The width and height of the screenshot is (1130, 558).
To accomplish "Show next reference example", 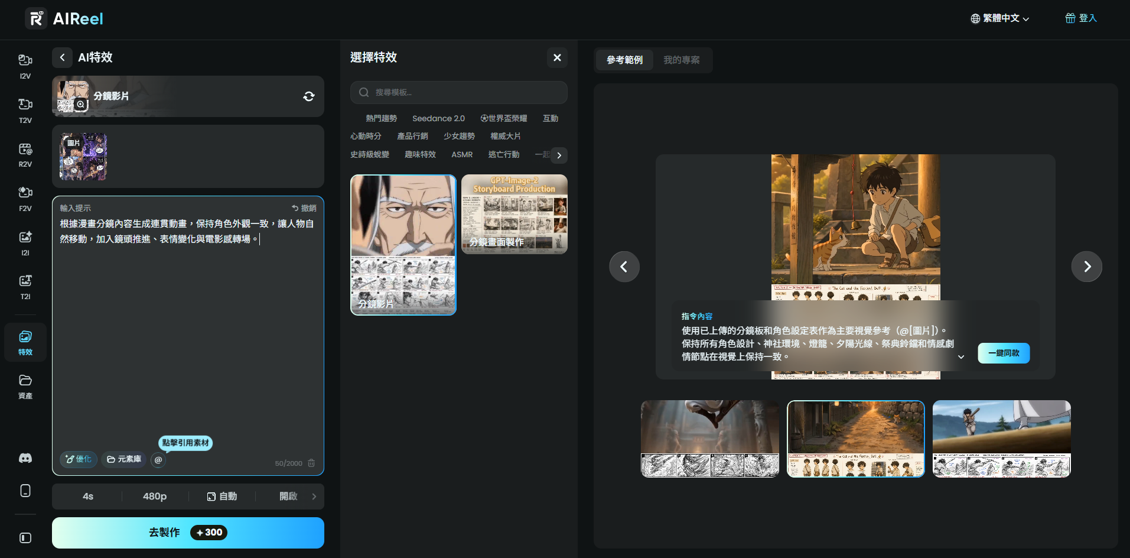I will tap(1086, 267).
